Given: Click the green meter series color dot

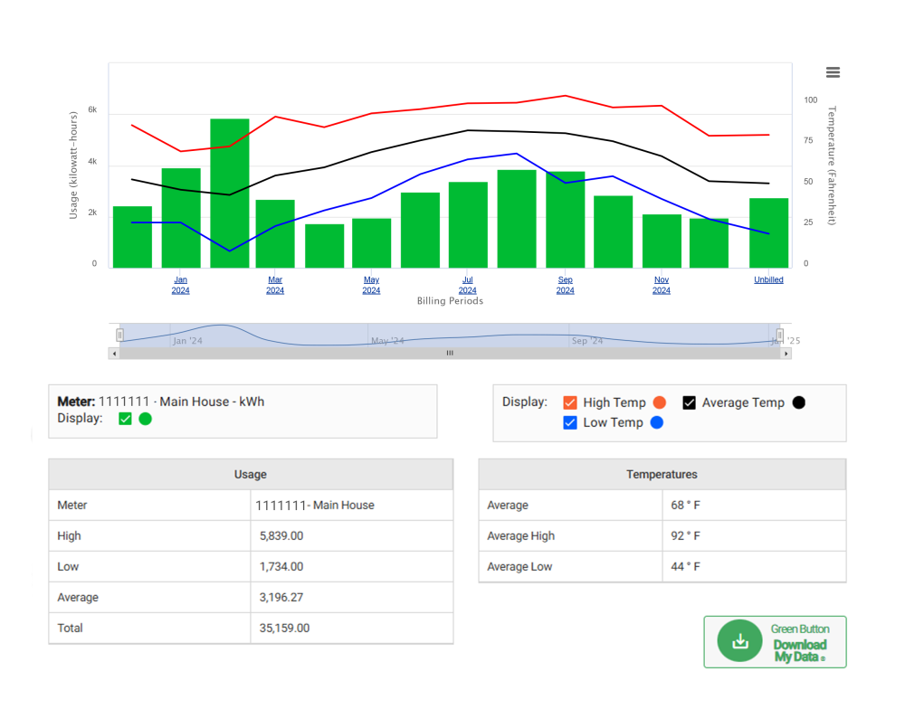Looking at the screenshot, I should tap(146, 419).
